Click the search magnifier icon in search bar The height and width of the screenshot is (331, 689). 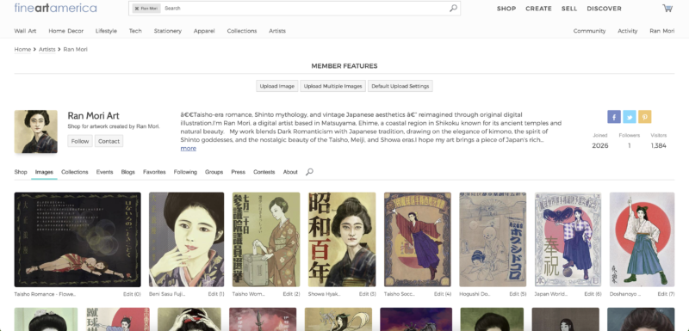pos(453,8)
